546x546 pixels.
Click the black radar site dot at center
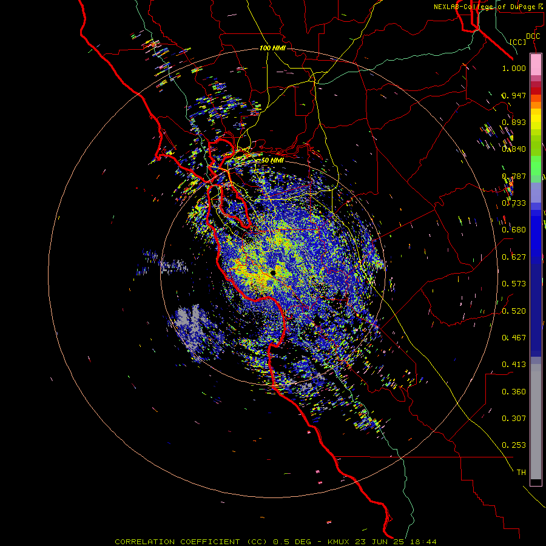tap(273, 272)
